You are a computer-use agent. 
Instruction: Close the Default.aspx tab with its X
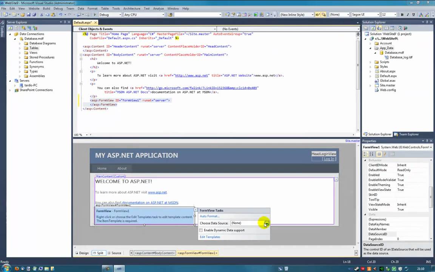point(96,23)
